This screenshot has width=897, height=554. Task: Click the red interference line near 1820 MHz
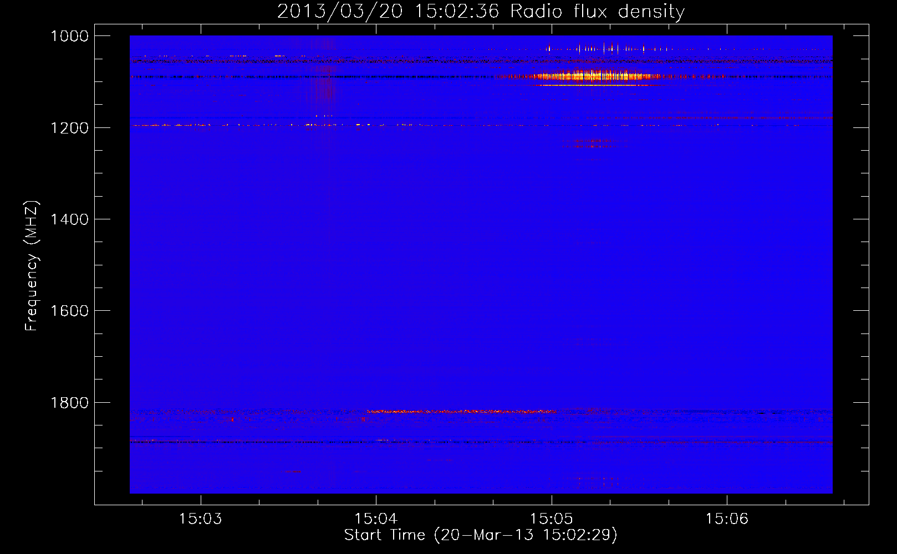point(461,412)
